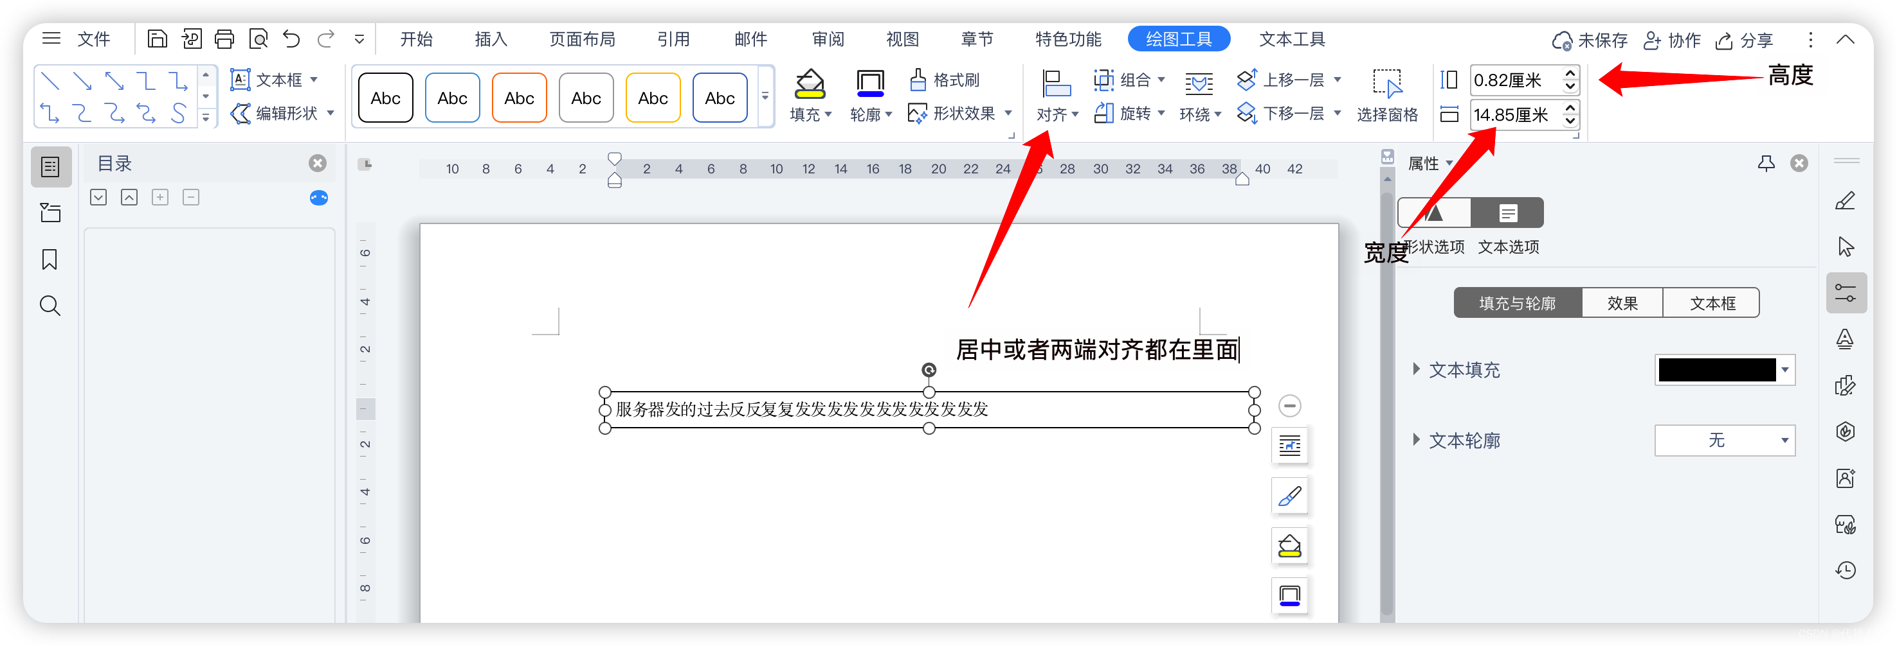Open the bookmark sidebar icon

(x=50, y=259)
